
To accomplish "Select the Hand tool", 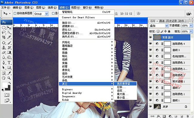I will [4, 78].
